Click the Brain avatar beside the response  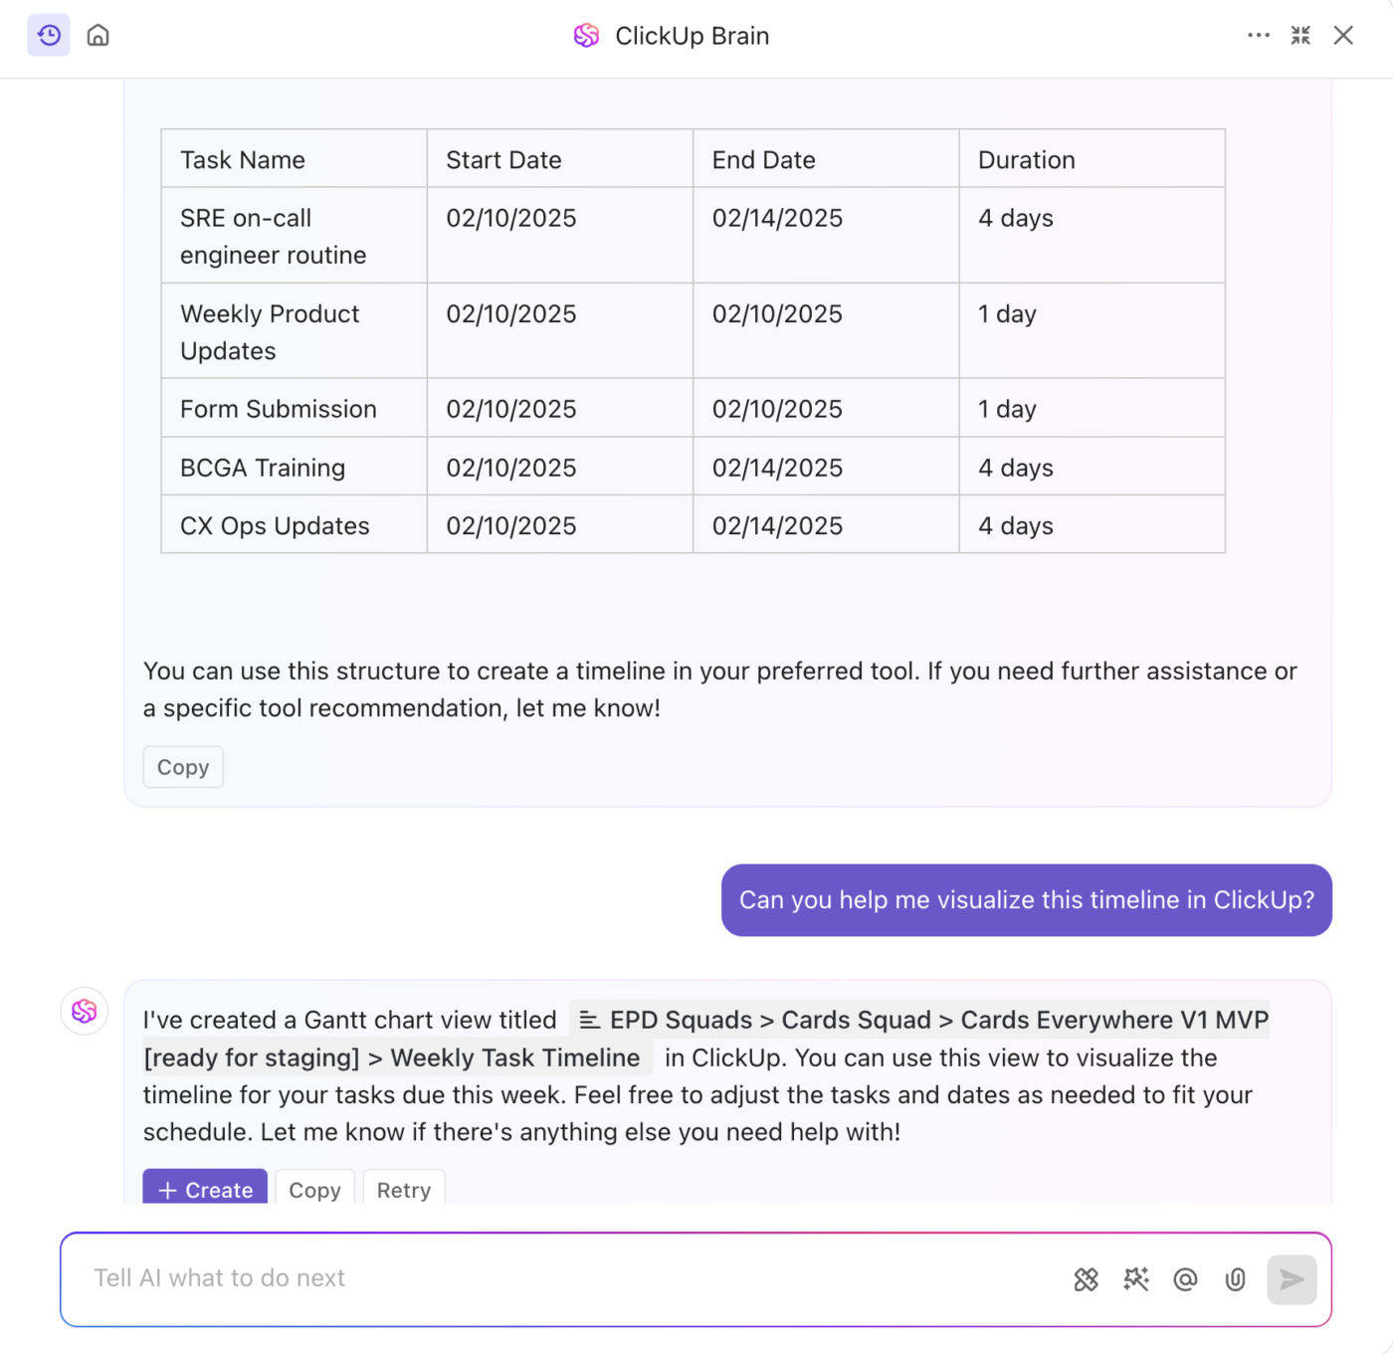coord(85,1011)
